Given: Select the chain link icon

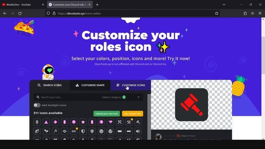Looking at the screenshot, I should pyautogui.click(x=65, y=131).
